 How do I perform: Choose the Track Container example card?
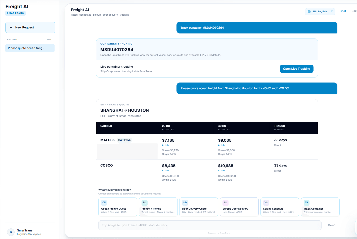(320, 207)
